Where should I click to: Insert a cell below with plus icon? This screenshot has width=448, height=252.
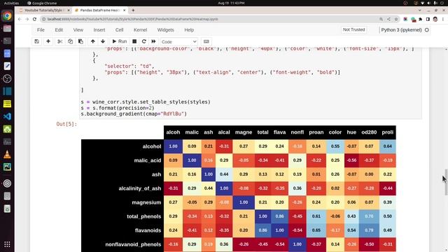pyautogui.click(x=48, y=41)
